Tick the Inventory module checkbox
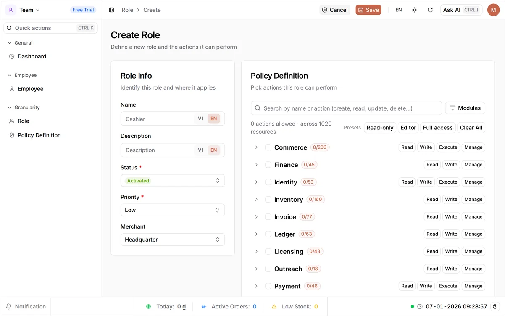This screenshot has height=316, width=505. pyautogui.click(x=268, y=200)
